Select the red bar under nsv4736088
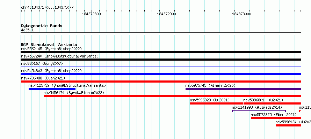This screenshot has width=311, height=139. (161, 82)
